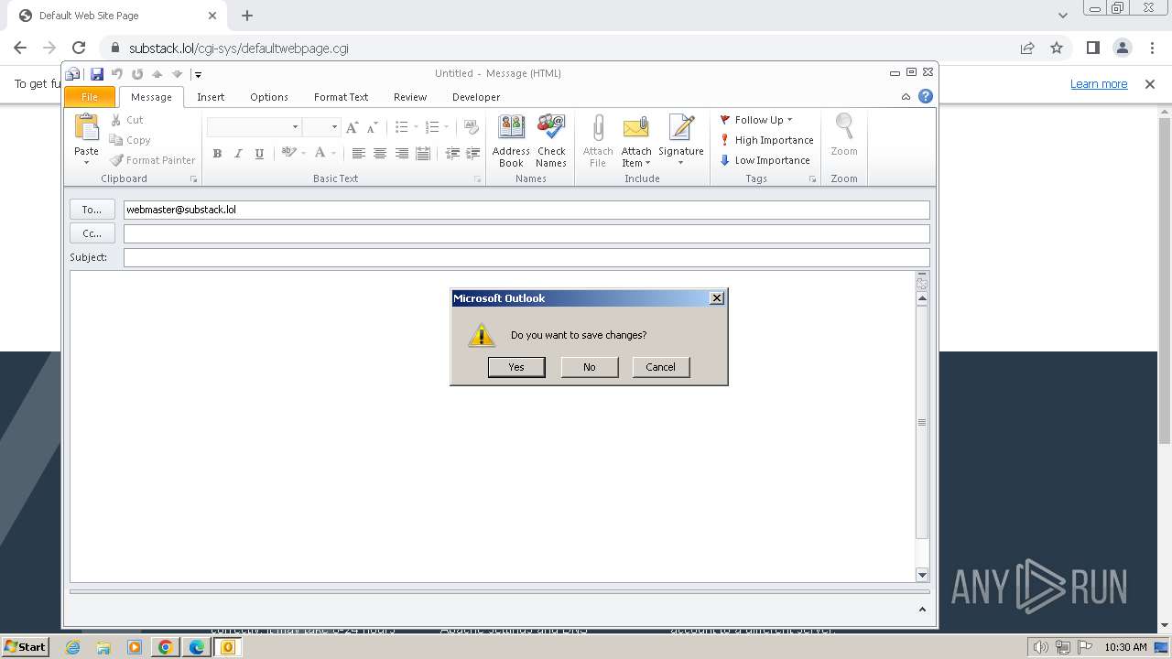Switch to the Options tab
Screen dimensions: 1172x659
[269, 97]
